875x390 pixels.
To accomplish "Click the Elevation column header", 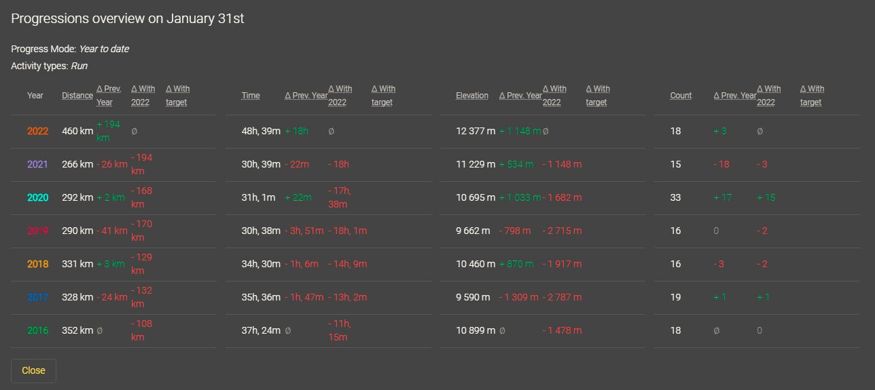I will click(x=471, y=96).
